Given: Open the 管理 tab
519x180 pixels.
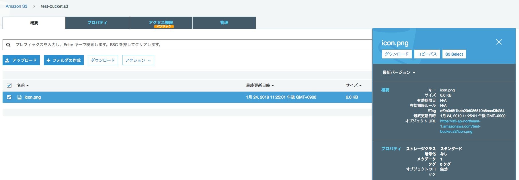Looking at the screenshot, I should coord(224,23).
